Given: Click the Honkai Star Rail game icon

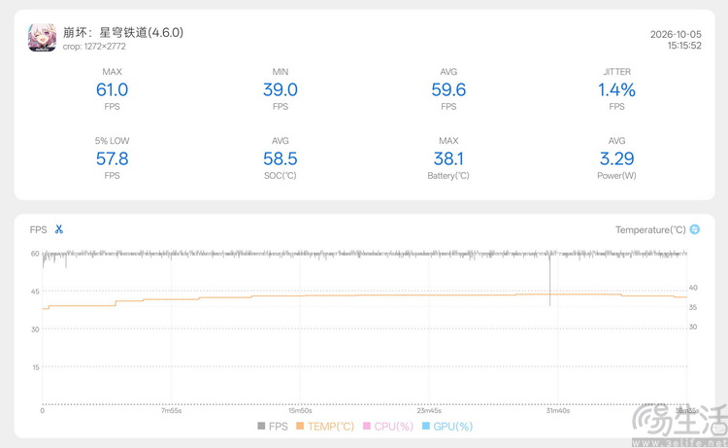Looking at the screenshot, I should pyautogui.click(x=43, y=38).
